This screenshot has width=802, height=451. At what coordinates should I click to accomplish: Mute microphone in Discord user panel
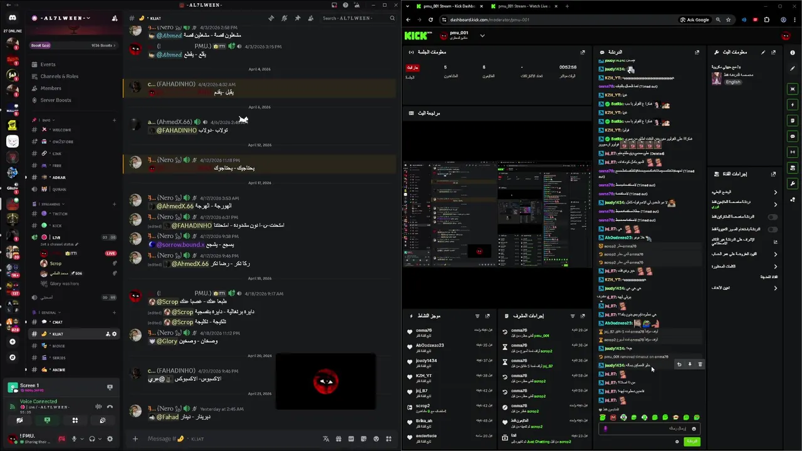click(74, 438)
